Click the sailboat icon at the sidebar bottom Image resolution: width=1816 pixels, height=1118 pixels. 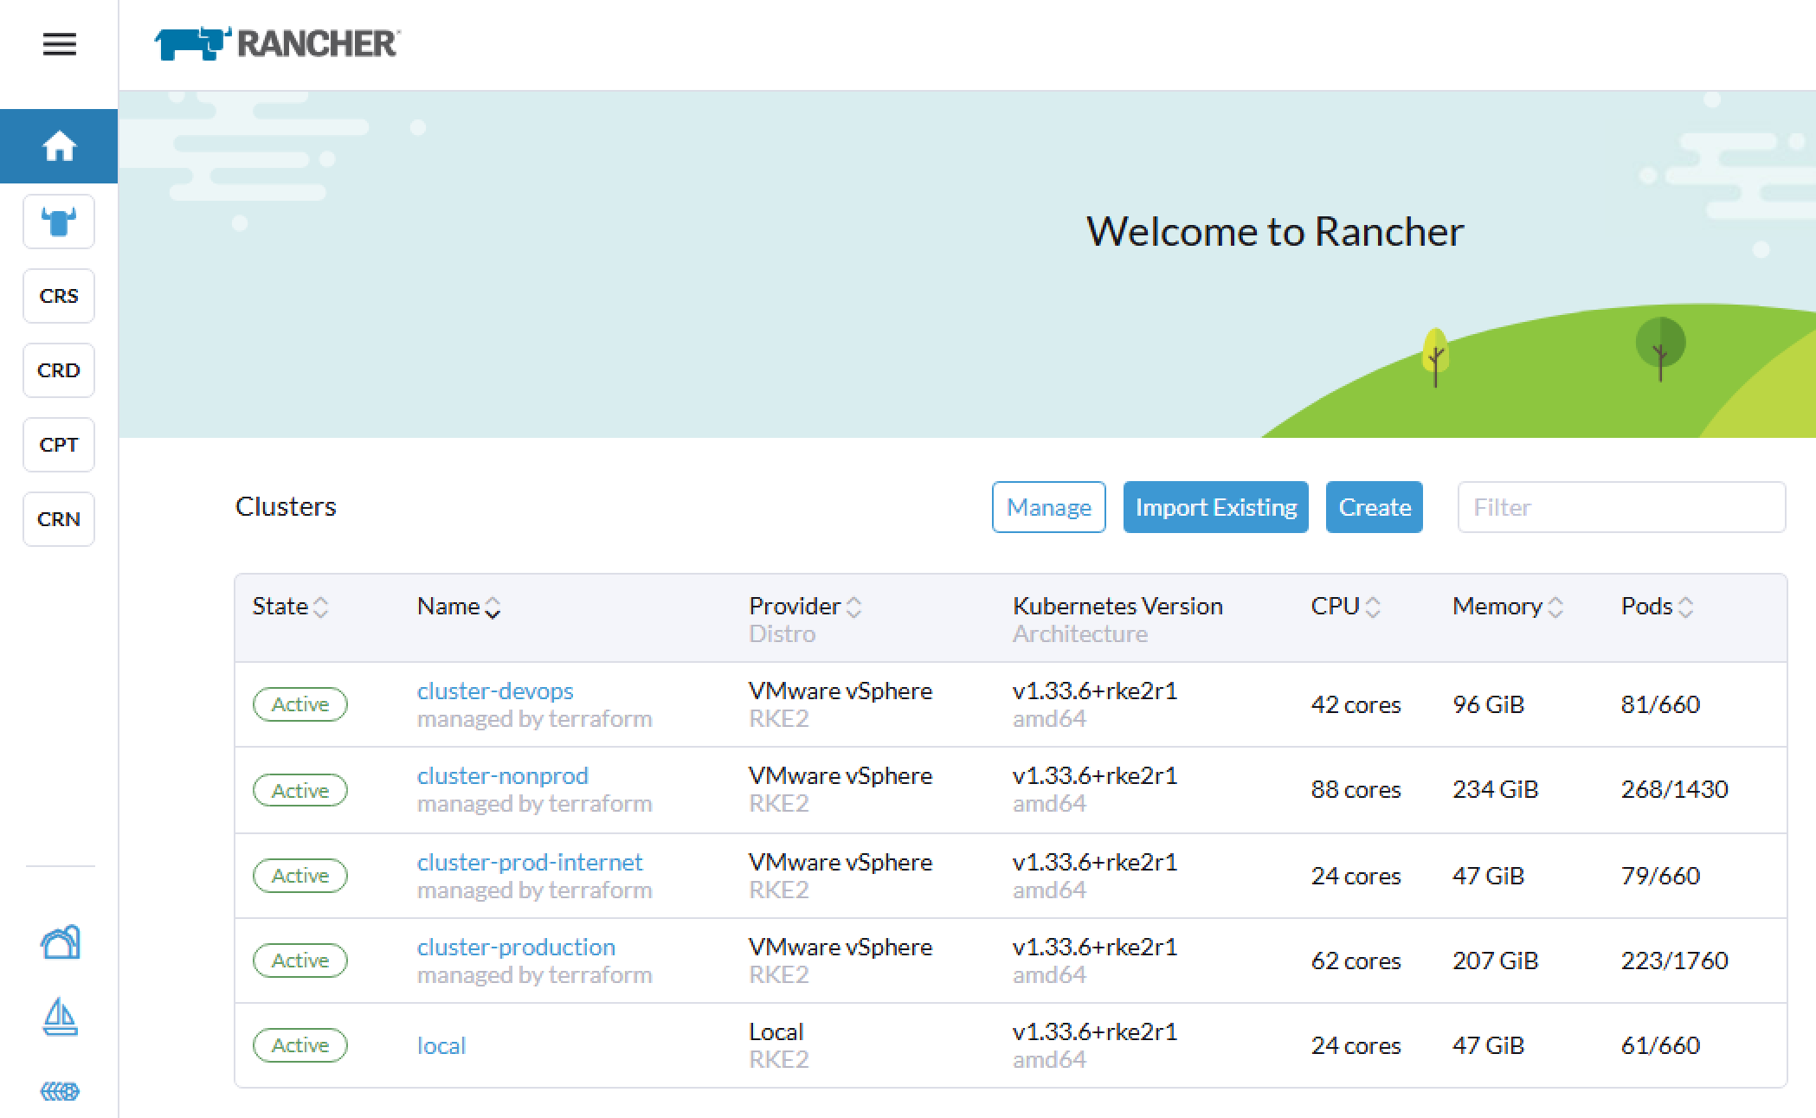click(59, 1018)
